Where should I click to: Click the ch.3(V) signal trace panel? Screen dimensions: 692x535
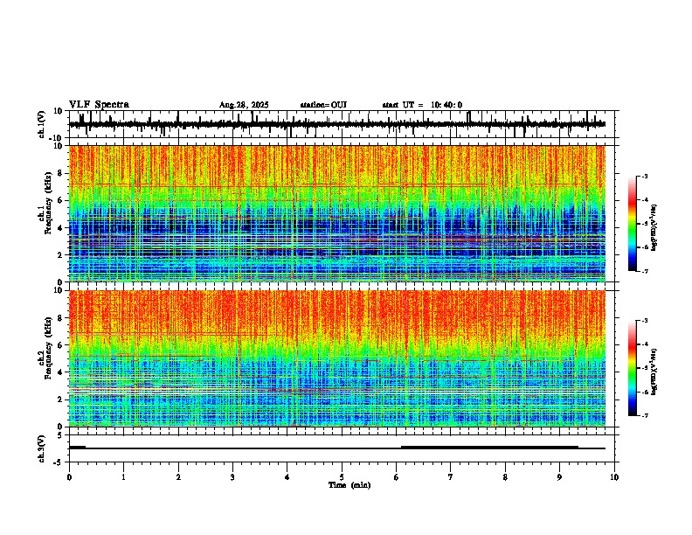click(343, 448)
